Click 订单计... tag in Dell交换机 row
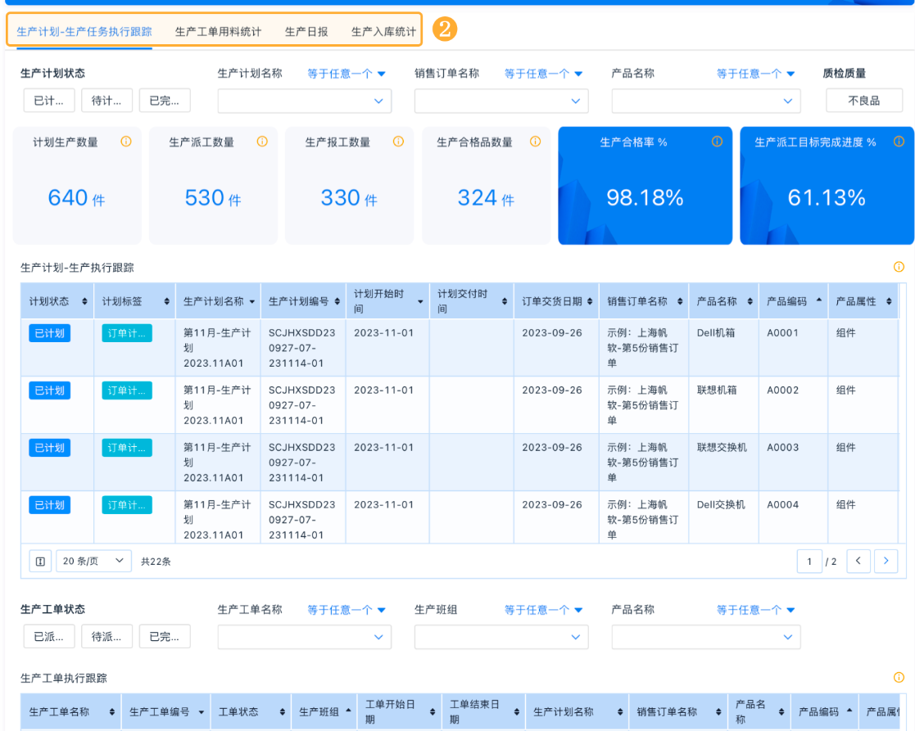 click(127, 504)
